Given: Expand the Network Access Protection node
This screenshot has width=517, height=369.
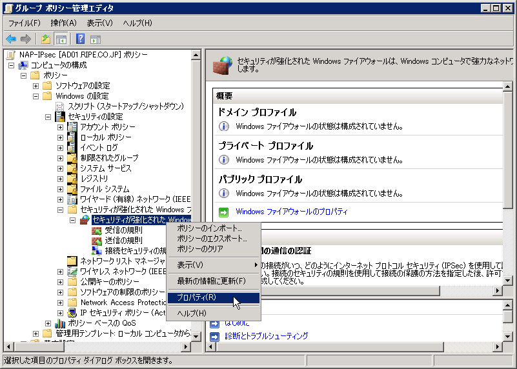Looking at the screenshot, I should tap(60, 303).
